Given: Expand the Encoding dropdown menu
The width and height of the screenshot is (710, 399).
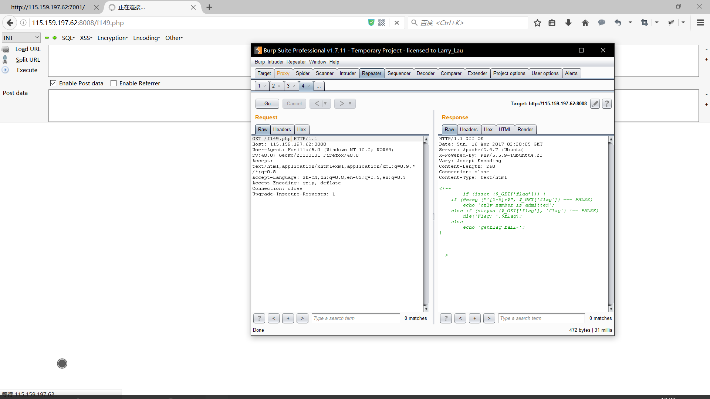Looking at the screenshot, I should [146, 38].
